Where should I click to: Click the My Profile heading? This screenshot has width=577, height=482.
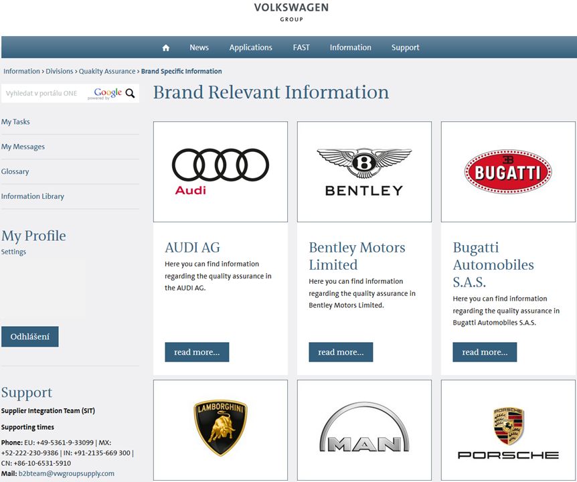tap(33, 236)
